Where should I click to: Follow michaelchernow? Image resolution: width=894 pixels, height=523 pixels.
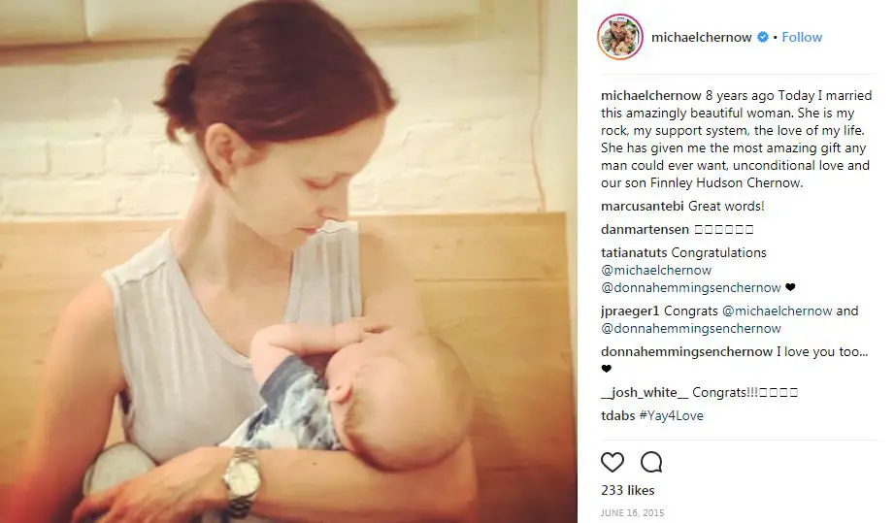802,37
